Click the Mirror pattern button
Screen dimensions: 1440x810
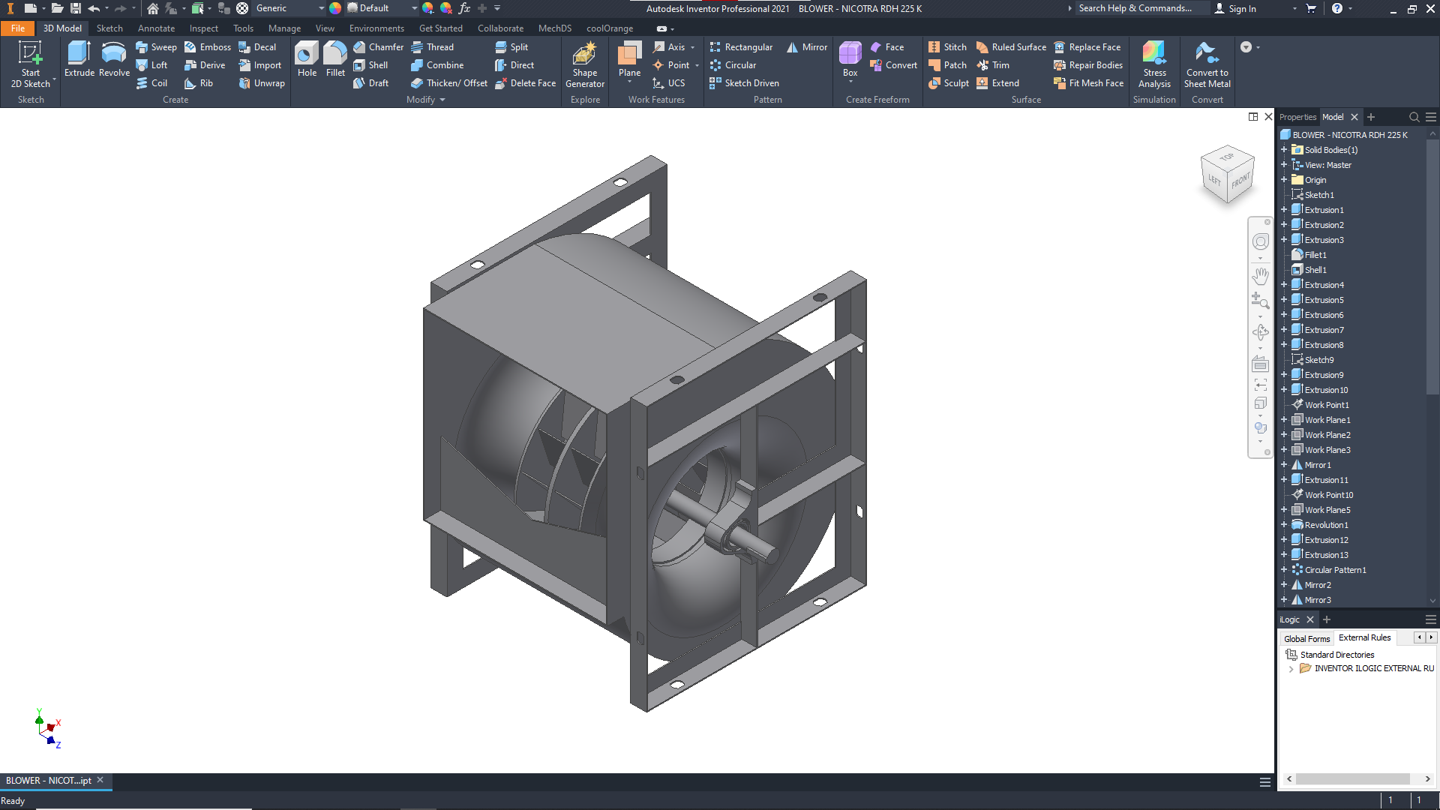pos(807,47)
